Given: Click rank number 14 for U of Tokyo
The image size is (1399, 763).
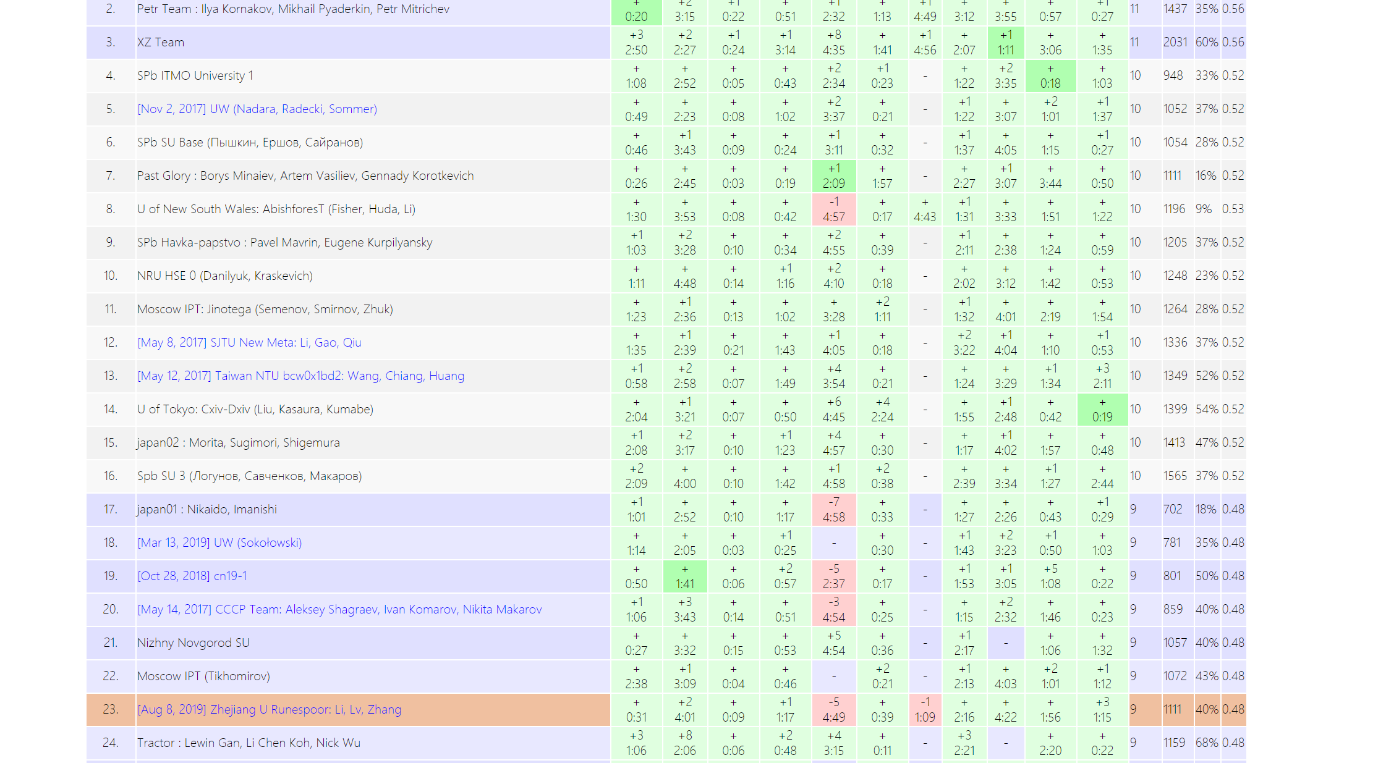Looking at the screenshot, I should (x=110, y=410).
